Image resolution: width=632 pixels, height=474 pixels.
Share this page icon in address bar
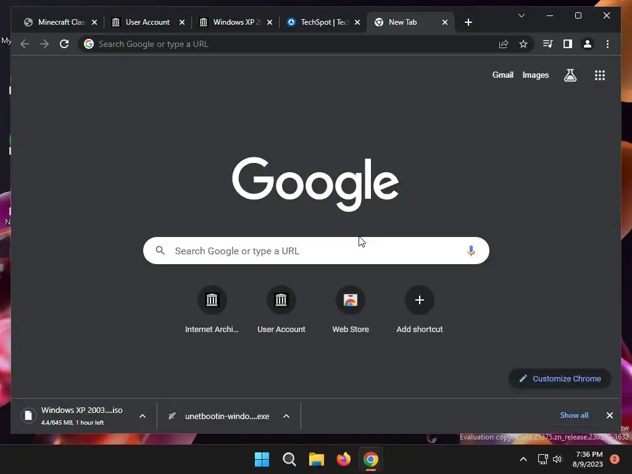point(504,44)
